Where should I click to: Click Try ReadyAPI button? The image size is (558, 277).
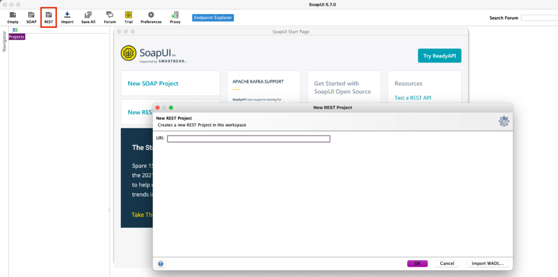point(440,56)
